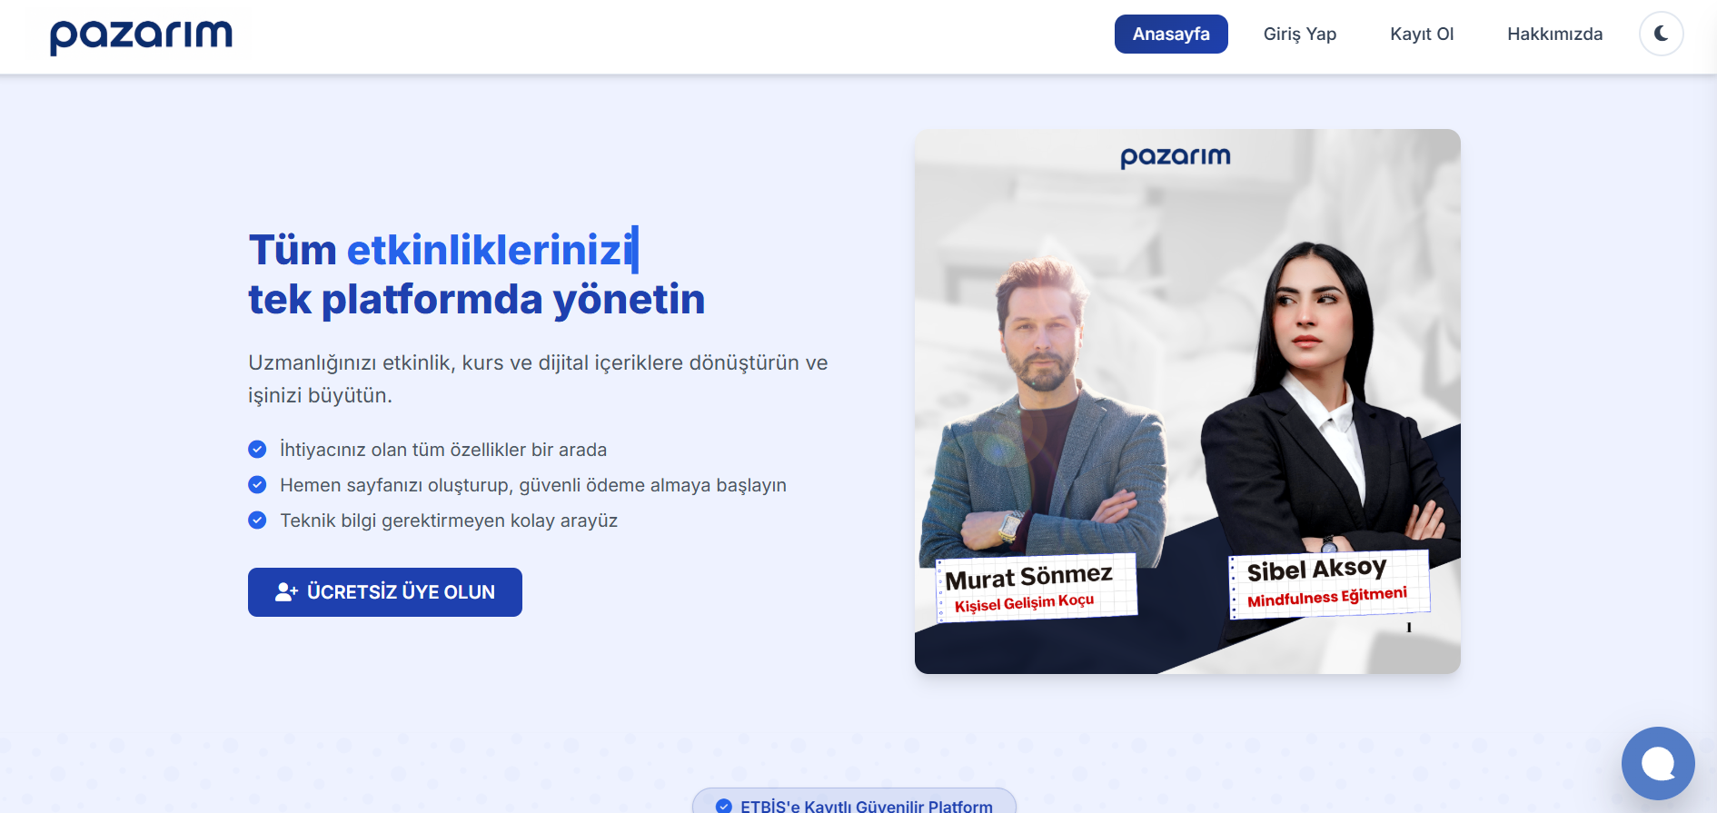Click the pazarım logo in the header
The height and width of the screenshot is (813, 1717).
pos(141,35)
